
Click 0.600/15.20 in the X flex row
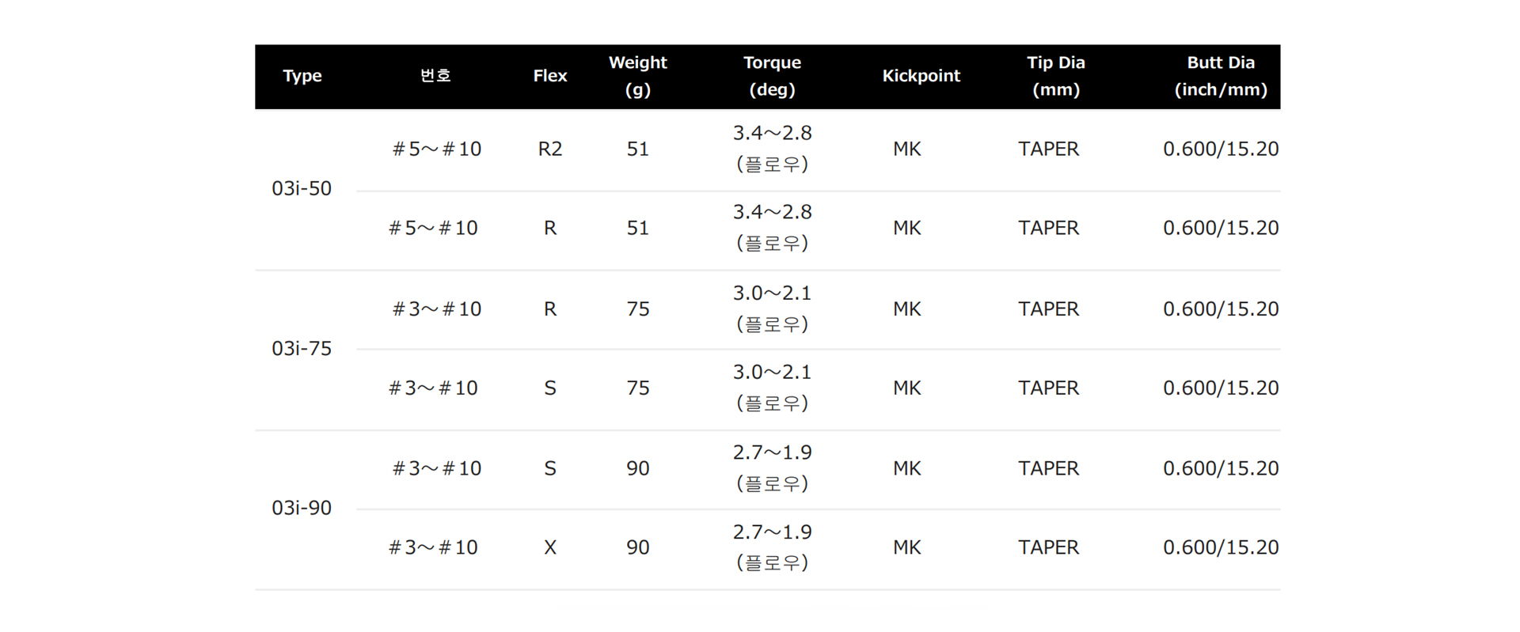click(1221, 547)
